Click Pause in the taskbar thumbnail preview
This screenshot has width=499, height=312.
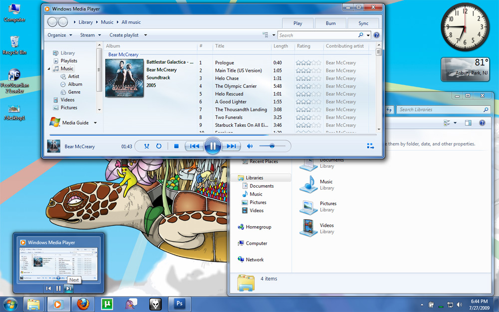[58, 289]
